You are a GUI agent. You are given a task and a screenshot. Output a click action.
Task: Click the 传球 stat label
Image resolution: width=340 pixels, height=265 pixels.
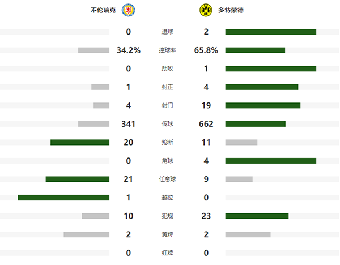point(168,124)
